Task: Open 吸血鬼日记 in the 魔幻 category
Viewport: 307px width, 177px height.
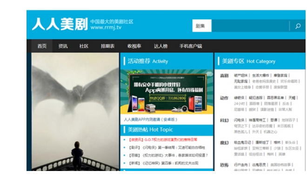Action: pyautogui.click(x=242, y=143)
